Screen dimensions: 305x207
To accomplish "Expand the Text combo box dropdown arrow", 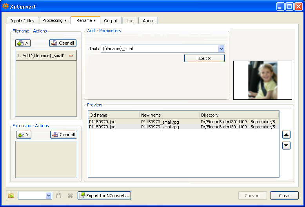I will point(221,49).
